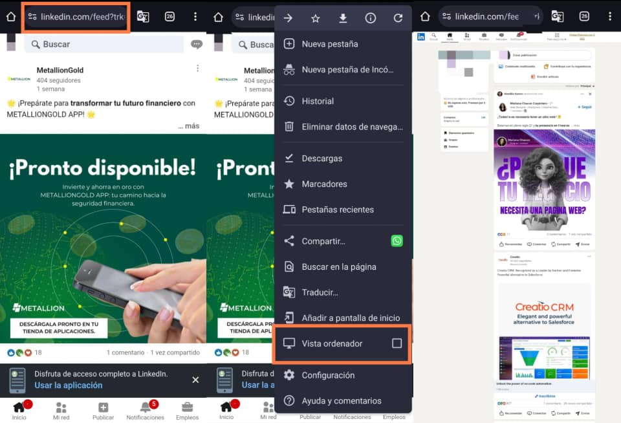621x423 pixels.
Task: Open LinkedIn messaging icon in left screenshot
Action: (197, 45)
